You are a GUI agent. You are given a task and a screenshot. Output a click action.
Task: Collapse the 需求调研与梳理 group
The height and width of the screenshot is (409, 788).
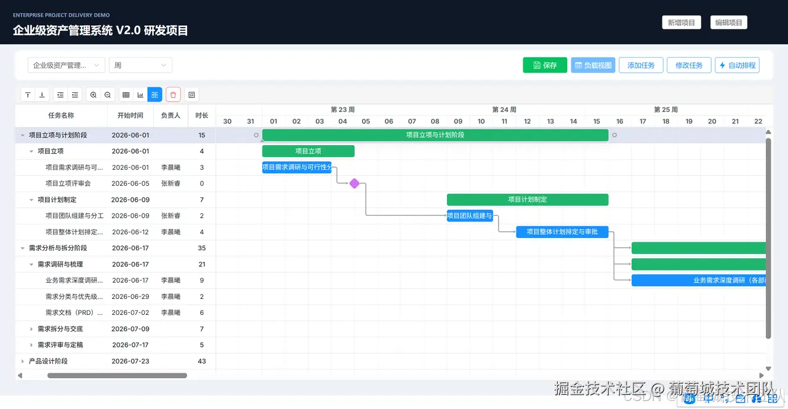click(x=31, y=264)
